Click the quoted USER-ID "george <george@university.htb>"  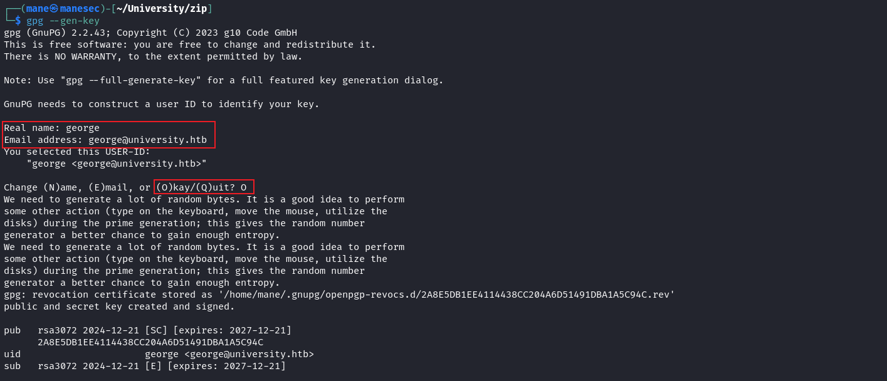pyautogui.click(x=117, y=164)
